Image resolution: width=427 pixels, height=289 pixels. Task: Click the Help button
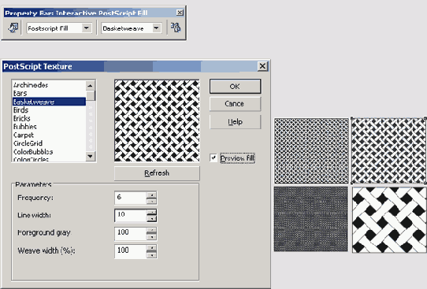(x=235, y=121)
